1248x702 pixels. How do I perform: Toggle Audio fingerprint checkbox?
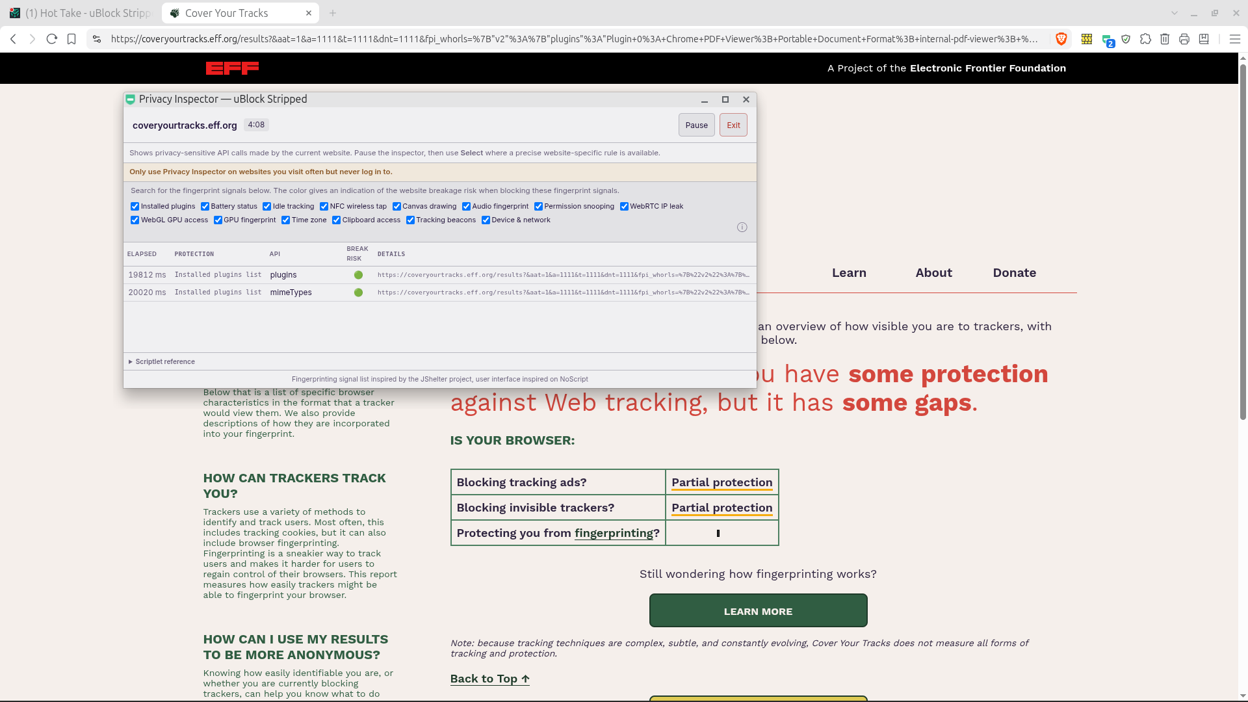(466, 206)
